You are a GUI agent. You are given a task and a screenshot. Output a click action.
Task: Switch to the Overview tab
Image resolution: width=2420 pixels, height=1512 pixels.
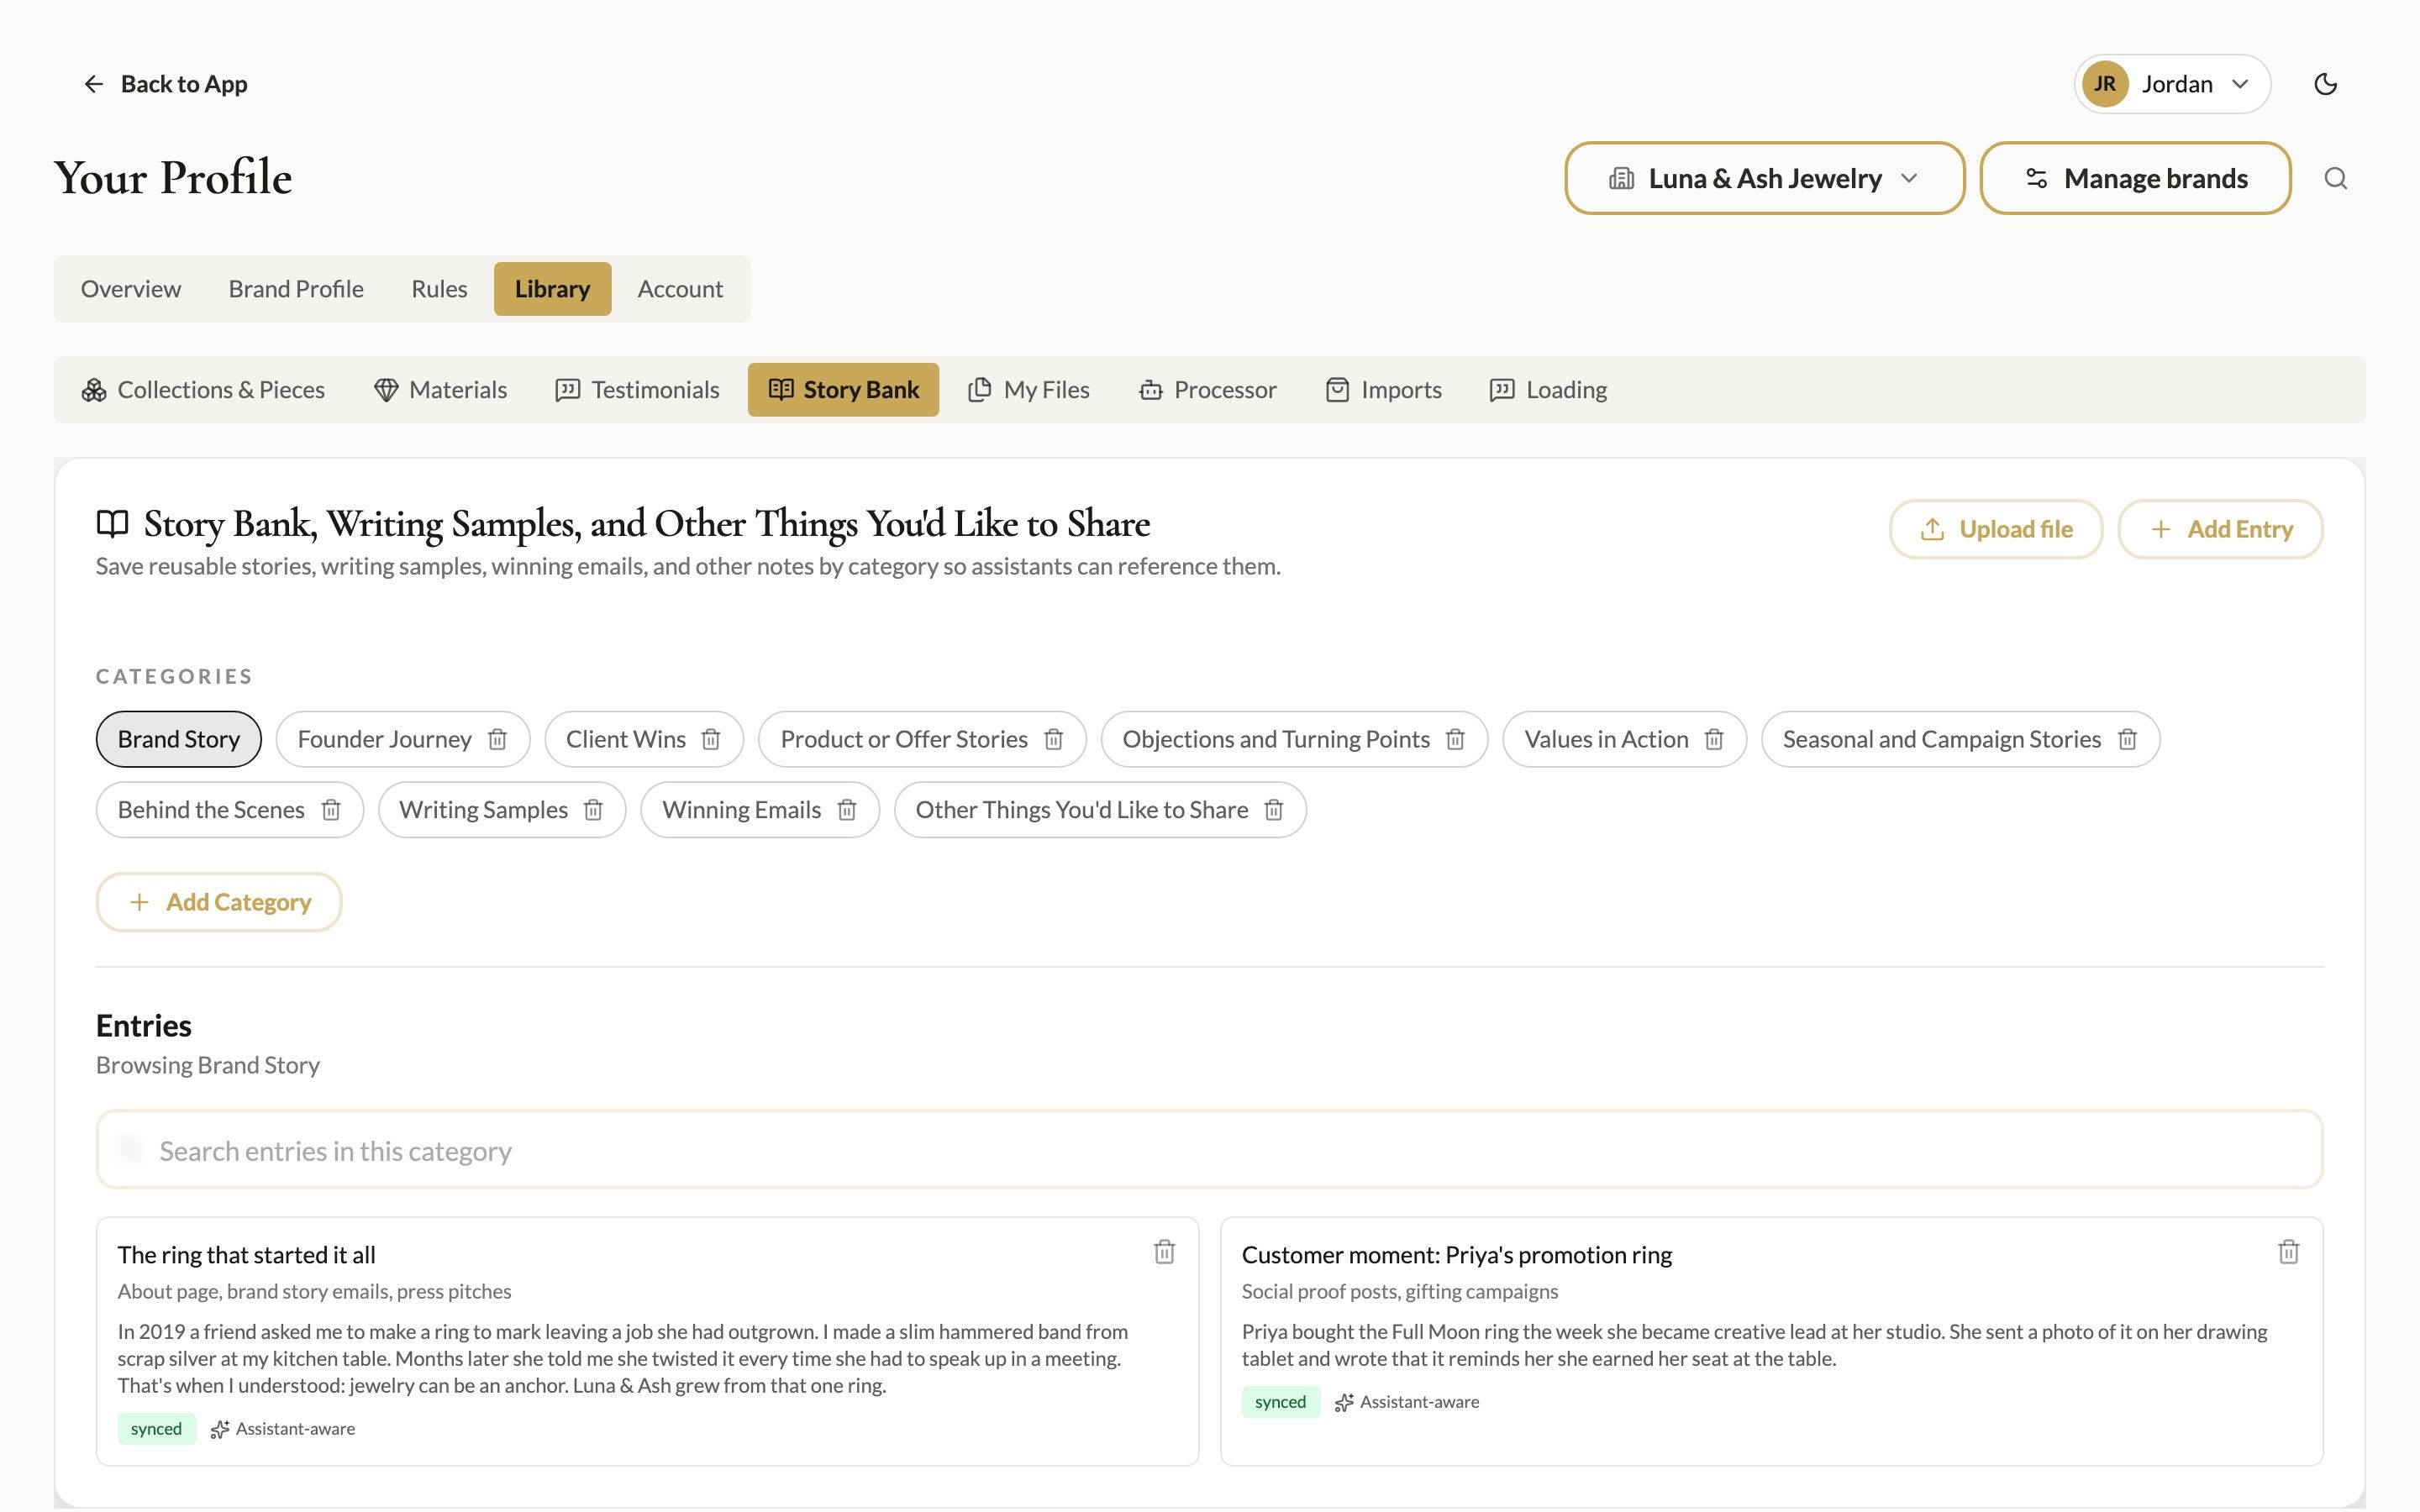click(x=131, y=289)
